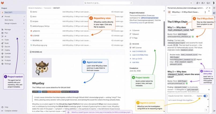Start a new chat with the compose icon
Viewport: 216px width, 114px height.
click(214, 8)
